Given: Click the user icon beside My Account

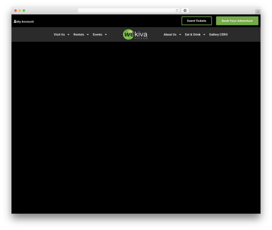Looking at the screenshot, I should 15,21.
